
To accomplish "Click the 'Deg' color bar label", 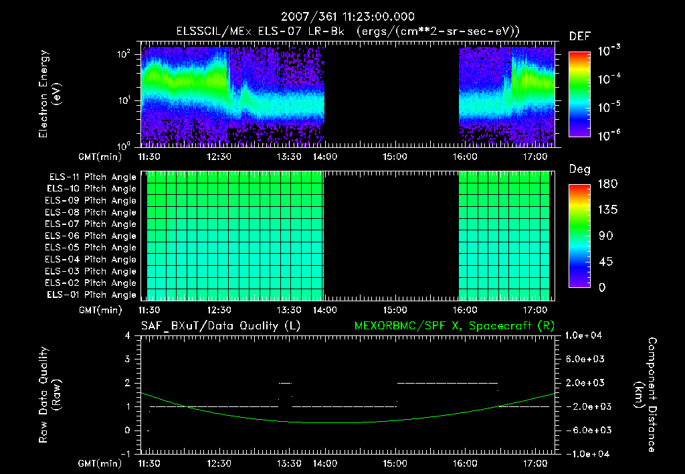I will (x=579, y=169).
